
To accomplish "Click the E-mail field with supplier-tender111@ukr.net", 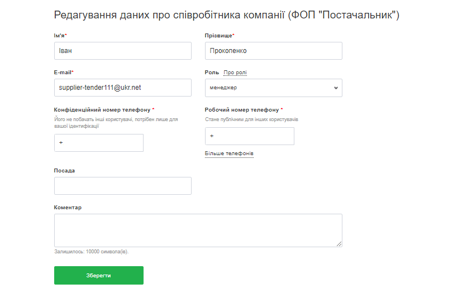I will point(122,88).
